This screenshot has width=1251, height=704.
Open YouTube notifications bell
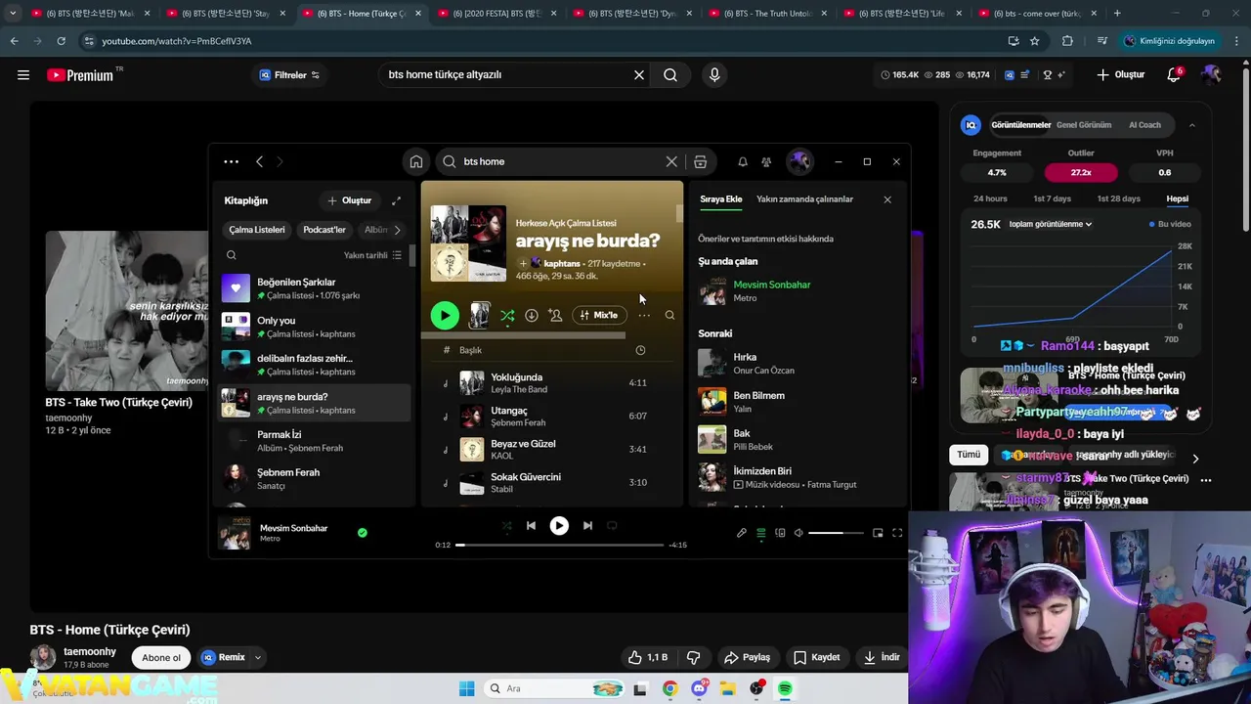coord(1174,75)
